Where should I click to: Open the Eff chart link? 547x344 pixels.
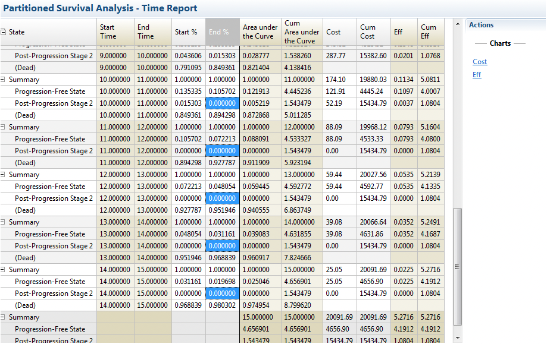tap(477, 75)
